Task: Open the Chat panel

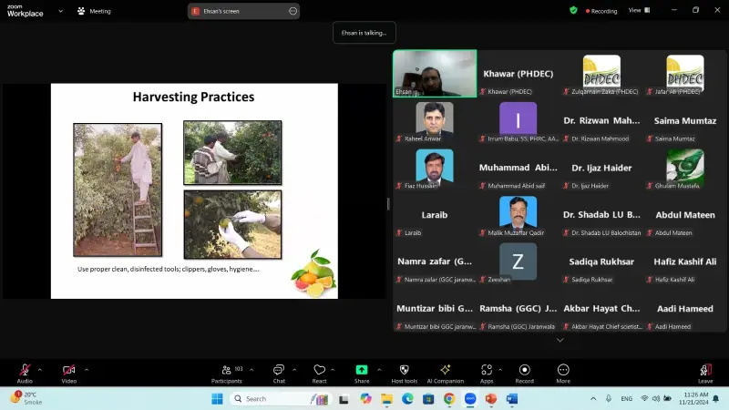Action: 279,371
